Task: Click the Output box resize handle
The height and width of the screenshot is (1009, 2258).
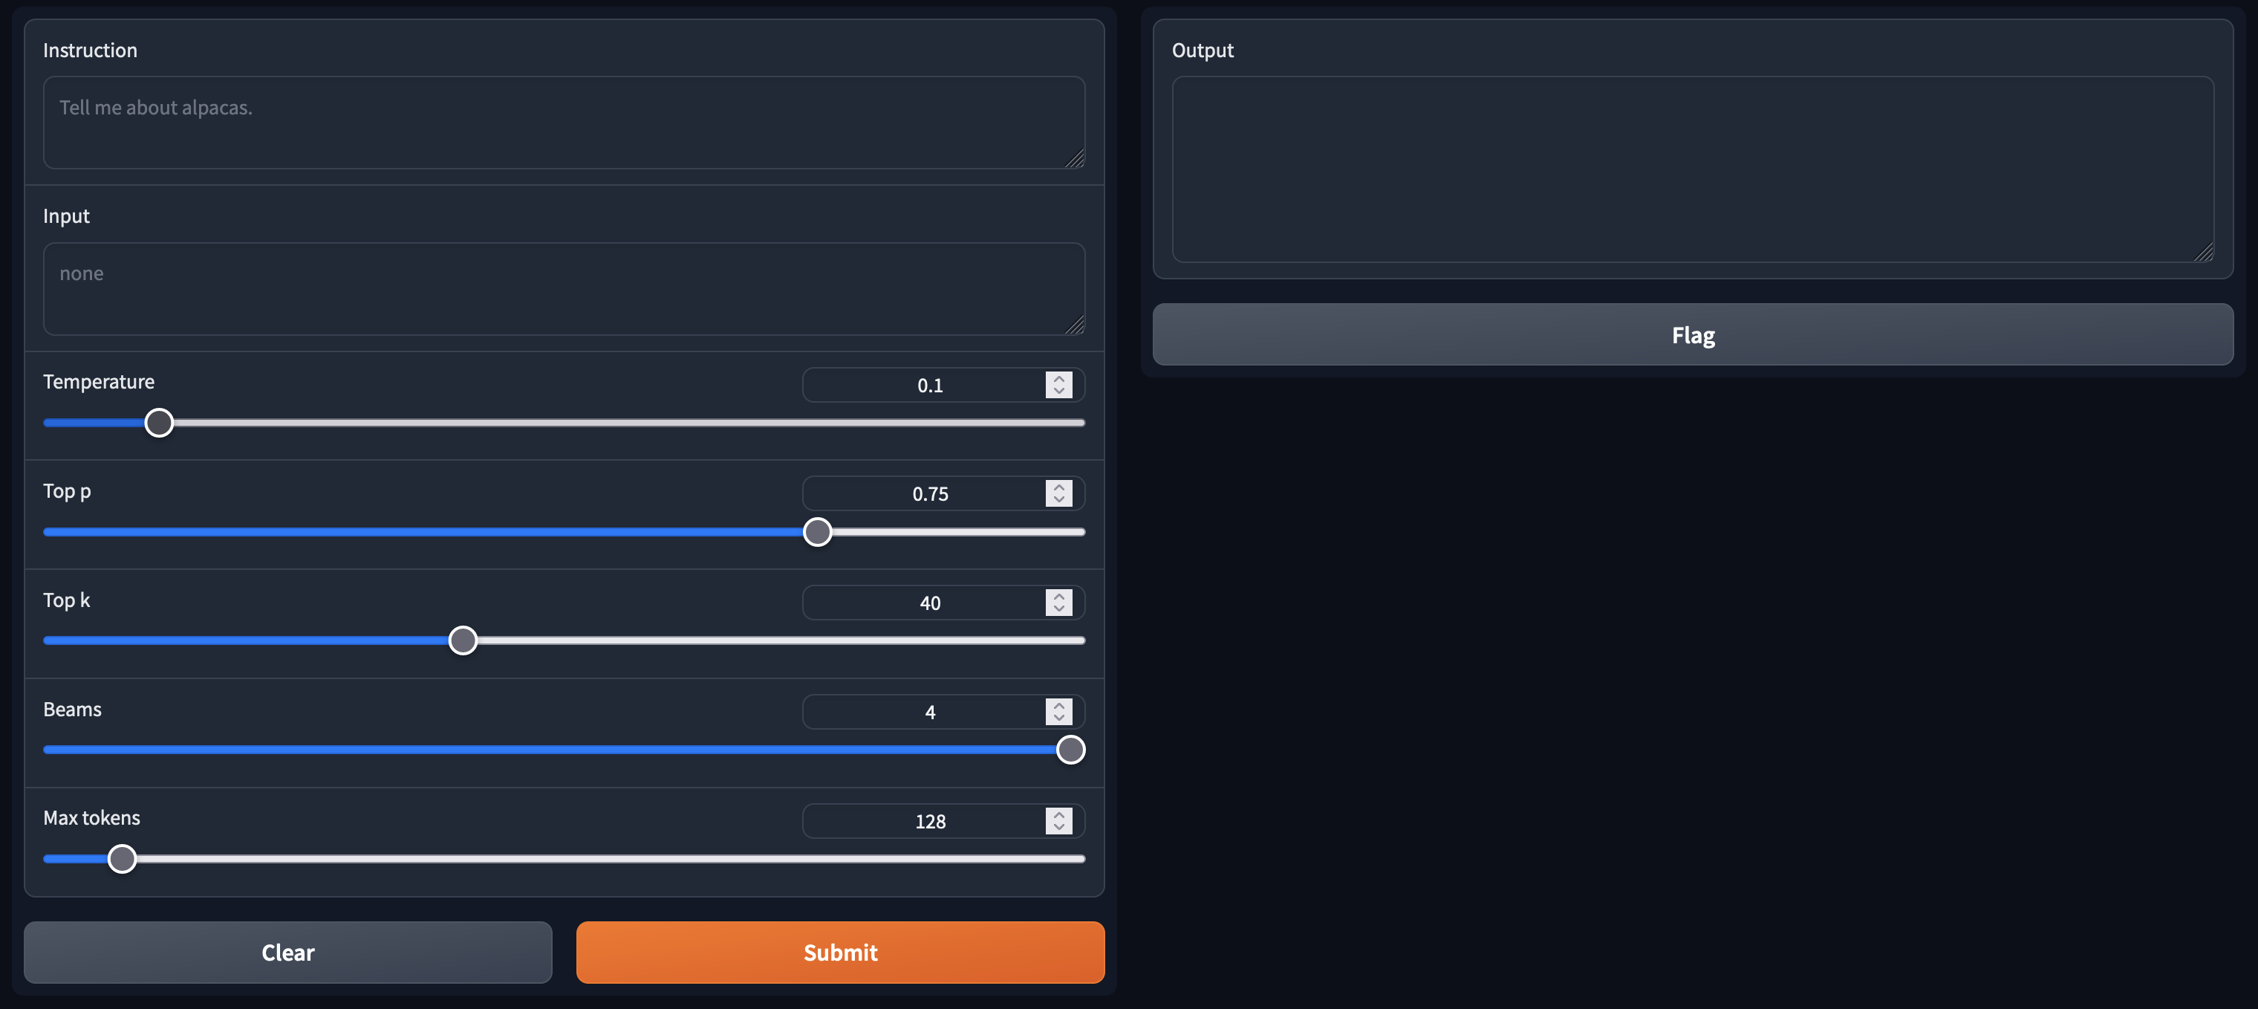Action: point(2204,253)
